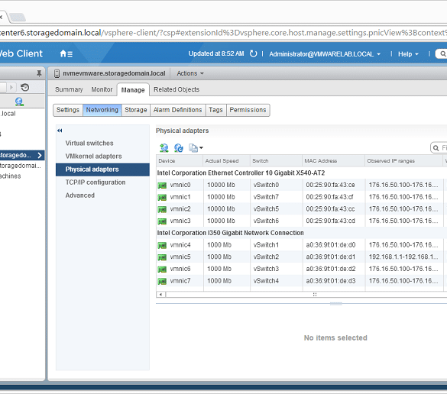Select the Networking sub-tab
447x394 pixels.
coord(102,110)
